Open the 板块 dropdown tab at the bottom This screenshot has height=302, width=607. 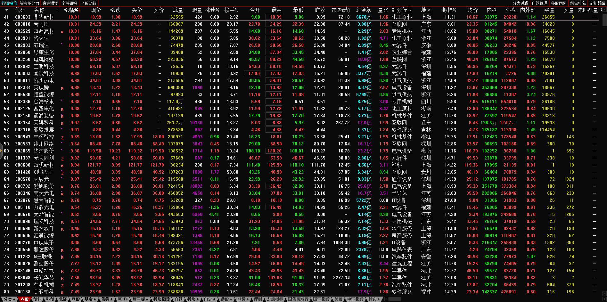click(193, 299)
